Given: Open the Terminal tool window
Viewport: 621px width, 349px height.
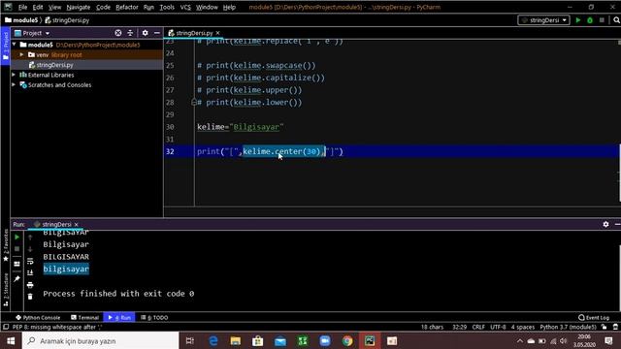Looking at the screenshot, I should click(84, 317).
